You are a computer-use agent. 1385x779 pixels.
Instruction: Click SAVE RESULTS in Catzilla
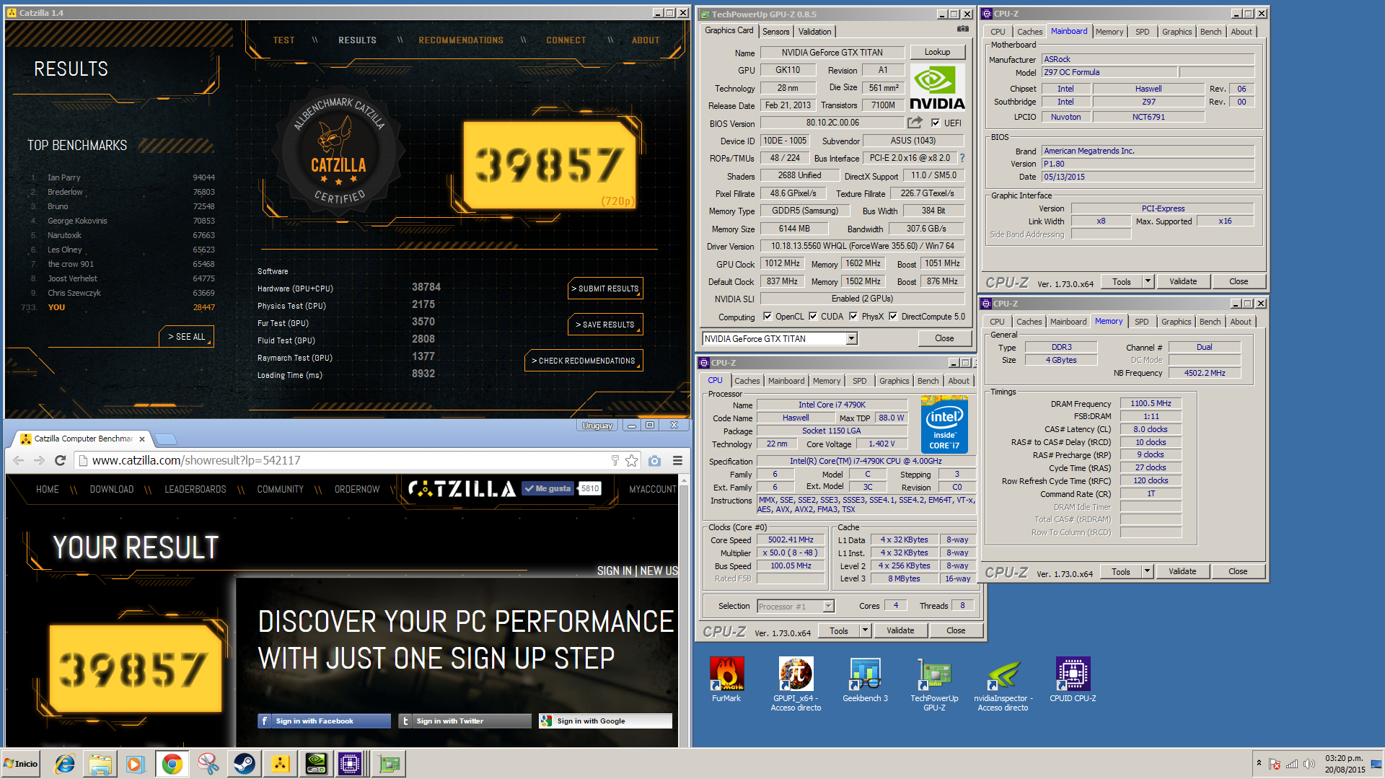(605, 325)
